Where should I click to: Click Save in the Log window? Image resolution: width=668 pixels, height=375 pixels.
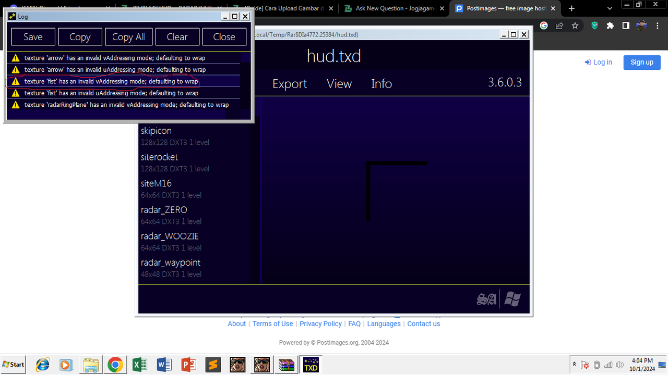[x=33, y=37]
